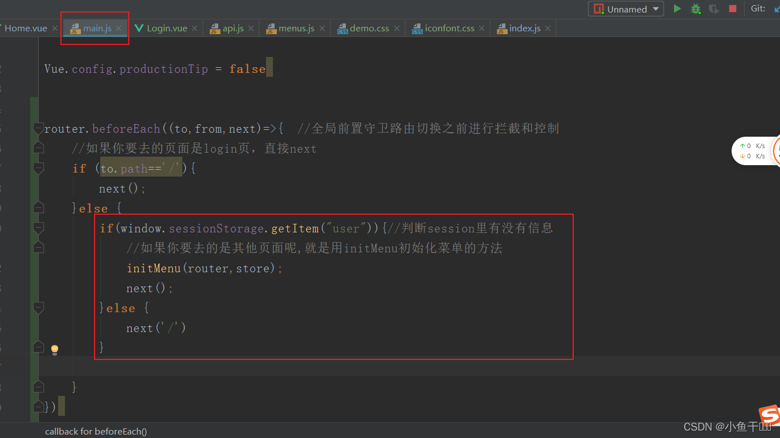Start debugging with the green bug icon
780x438 pixels.
click(696, 9)
